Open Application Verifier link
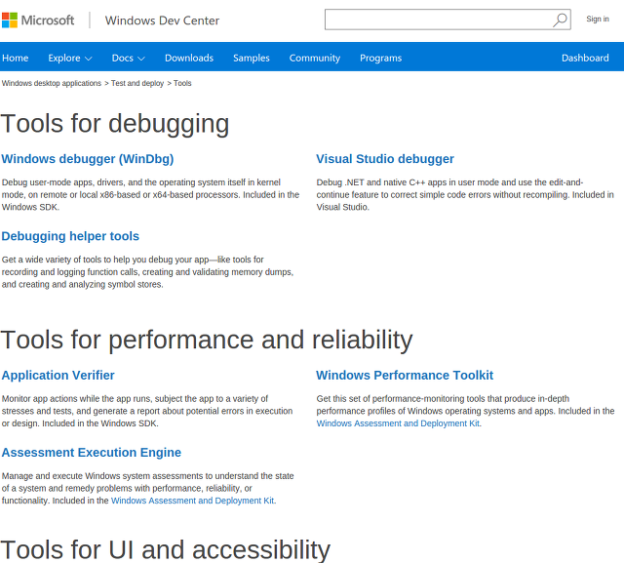This screenshot has height=563, width=624. [x=58, y=375]
